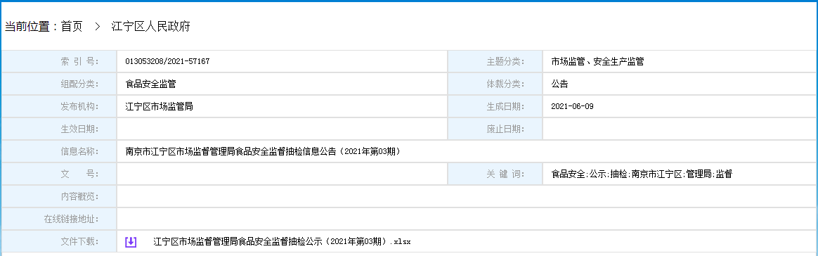Click the empty 在线链接地址 field
Viewport: 818px width, 256px height.
coord(467,219)
